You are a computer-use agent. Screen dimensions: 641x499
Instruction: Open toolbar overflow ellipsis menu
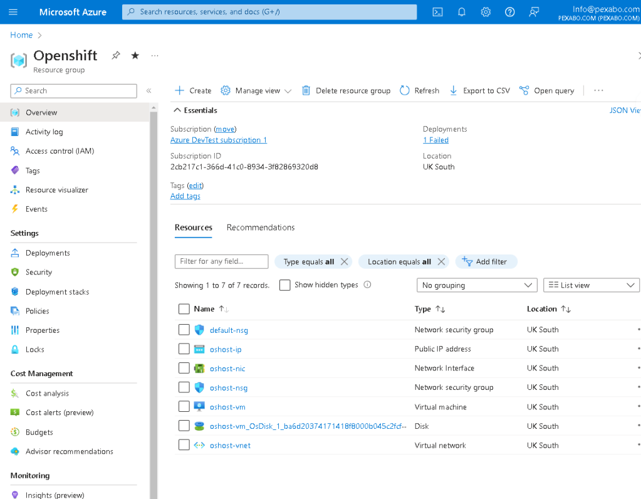(x=598, y=90)
